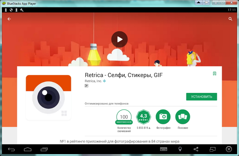Click the first keyhole status icon
This screenshot has height=156, width=239.
tap(6, 10)
